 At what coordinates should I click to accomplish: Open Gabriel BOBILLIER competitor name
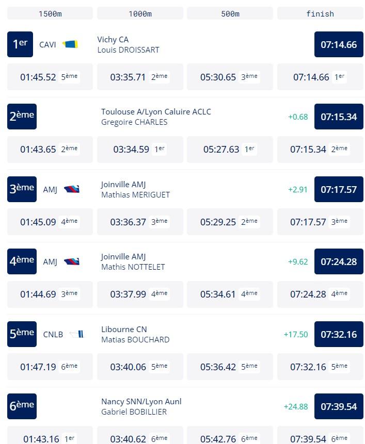(134, 412)
